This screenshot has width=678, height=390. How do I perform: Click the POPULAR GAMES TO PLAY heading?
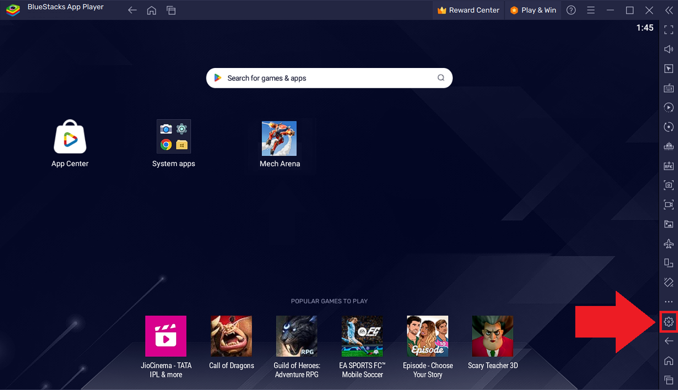click(x=330, y=301)
